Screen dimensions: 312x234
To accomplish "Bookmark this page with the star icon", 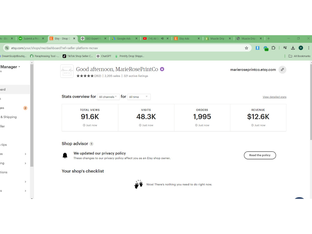I will (x=246, y=48).
